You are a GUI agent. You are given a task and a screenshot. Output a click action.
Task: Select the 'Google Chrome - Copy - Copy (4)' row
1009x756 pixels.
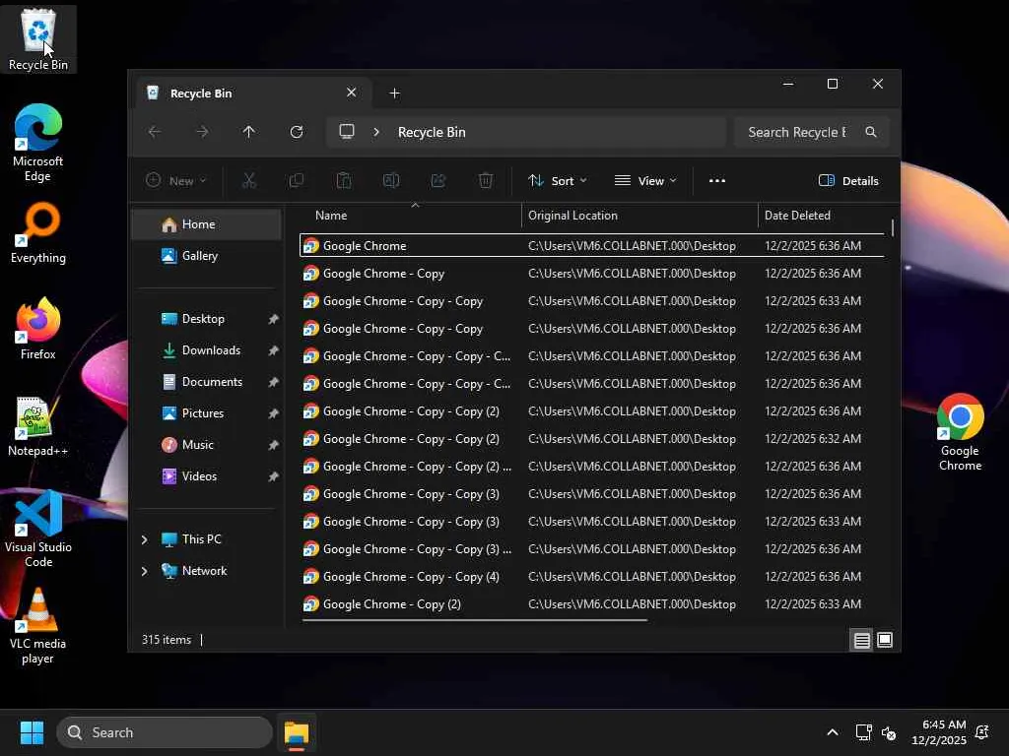tap(592, 577)
